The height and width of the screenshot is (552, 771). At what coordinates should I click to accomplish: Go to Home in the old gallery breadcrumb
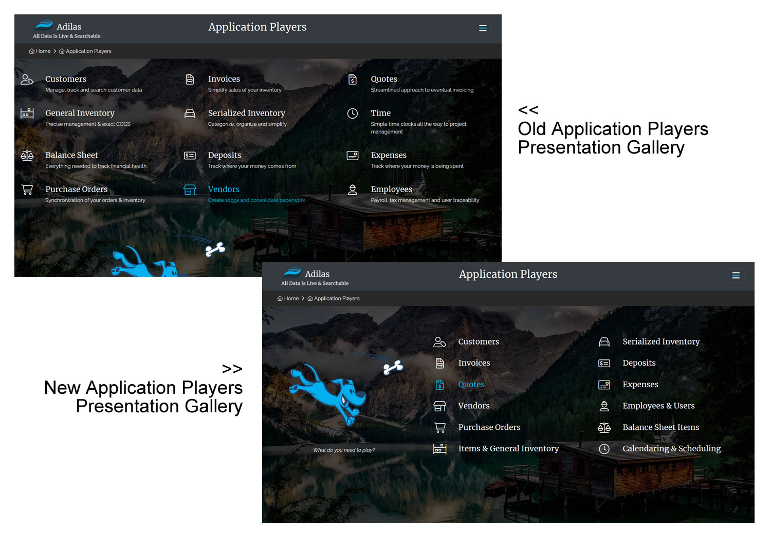click(40, 51)
